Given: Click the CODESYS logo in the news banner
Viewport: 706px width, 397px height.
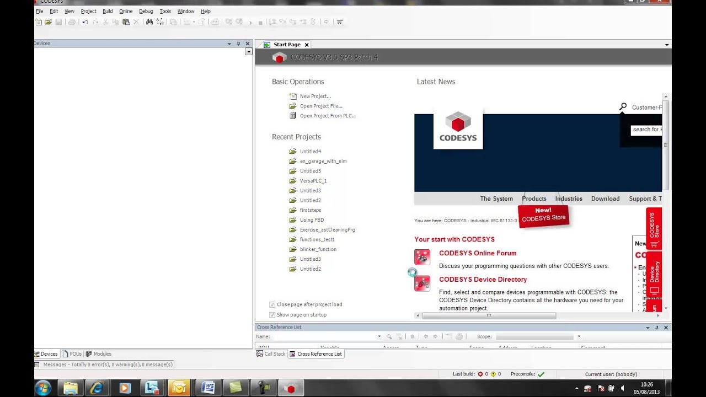Looking at the screenshot, I should (458, 129).
